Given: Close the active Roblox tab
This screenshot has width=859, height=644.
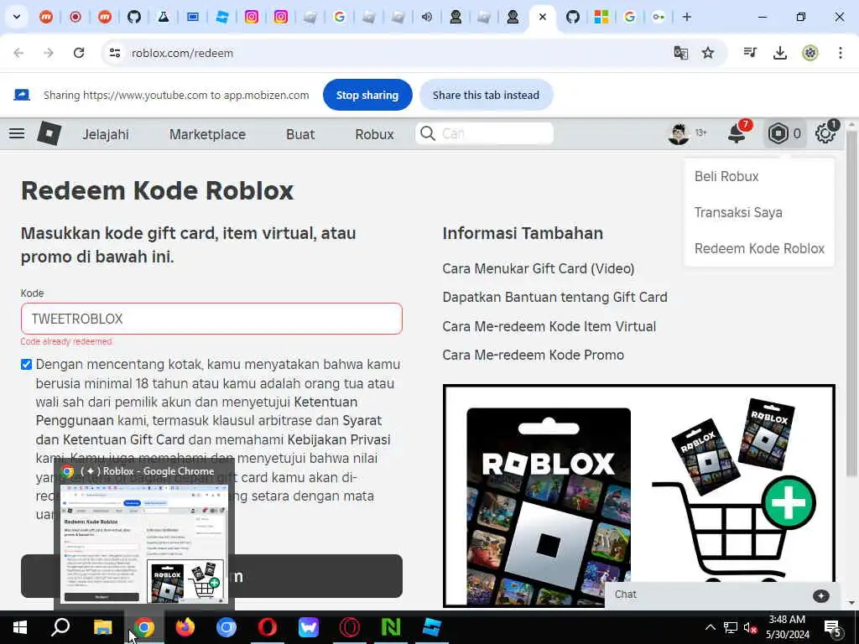Looking at the screenshot, I should (x=543, y=17).
